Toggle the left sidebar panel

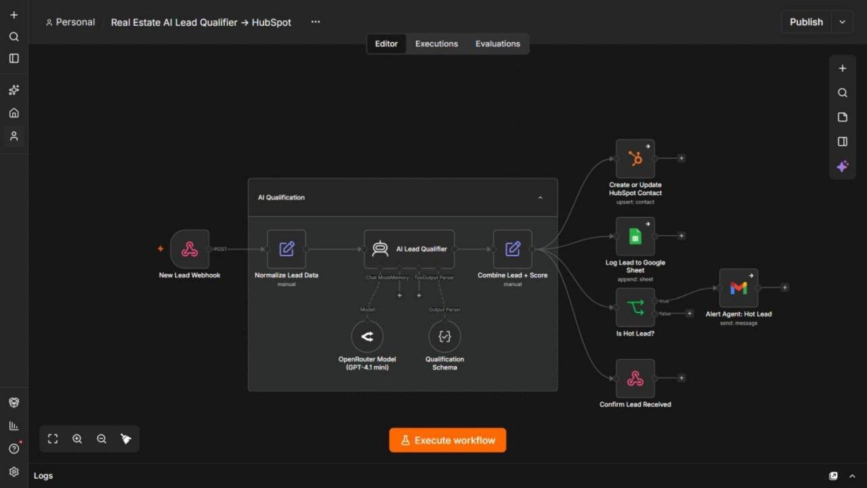click(14, 58)
